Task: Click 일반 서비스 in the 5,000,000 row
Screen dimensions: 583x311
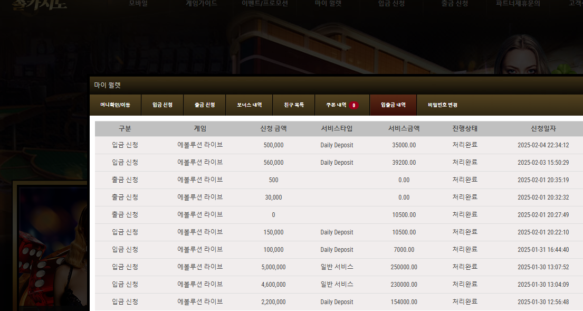Action: tap(337, 267)
